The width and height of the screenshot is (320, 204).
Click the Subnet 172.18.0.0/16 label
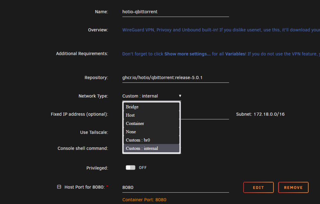coord(260,114)
